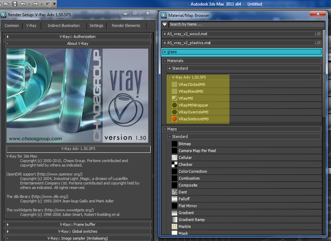Click the project folder icon in quick toolbar

coord(48,4)
